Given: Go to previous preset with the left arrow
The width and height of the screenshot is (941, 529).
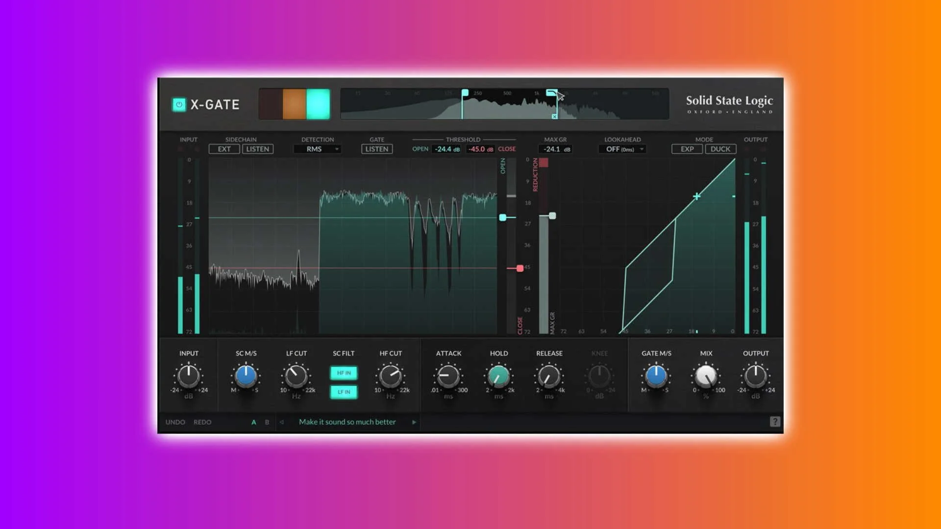Looking at the screenshot, I should click(x=282, y=422).
